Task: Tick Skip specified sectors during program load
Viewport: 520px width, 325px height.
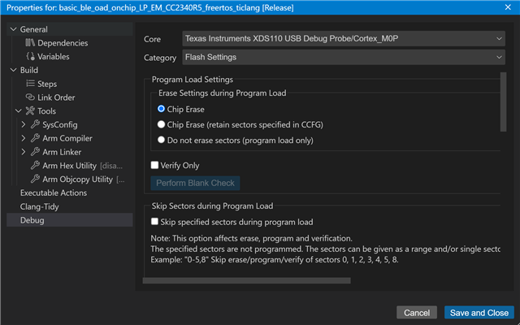Action: pyautogui.click(x=155, y=222)
